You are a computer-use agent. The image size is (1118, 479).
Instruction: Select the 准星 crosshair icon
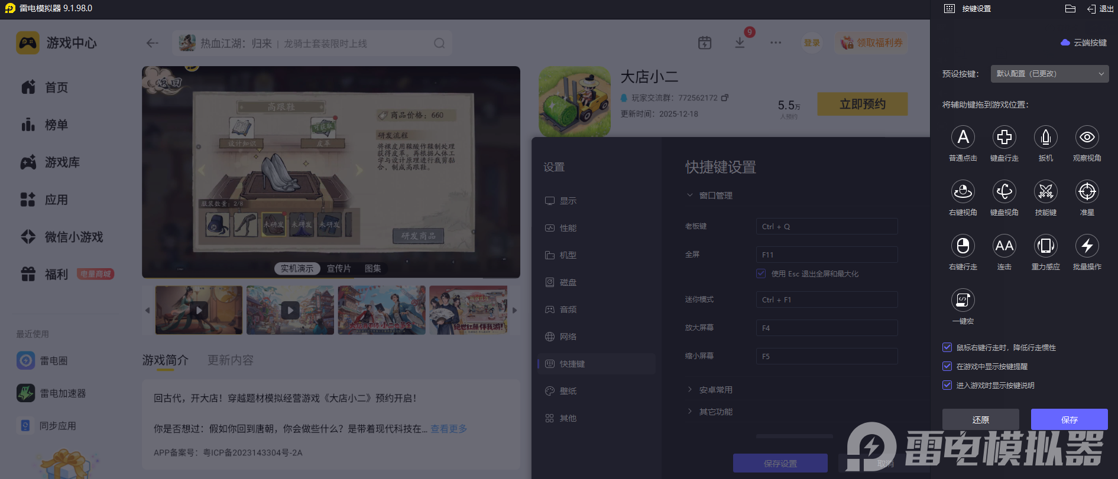pyautogui.click(x=1087, y=192)
